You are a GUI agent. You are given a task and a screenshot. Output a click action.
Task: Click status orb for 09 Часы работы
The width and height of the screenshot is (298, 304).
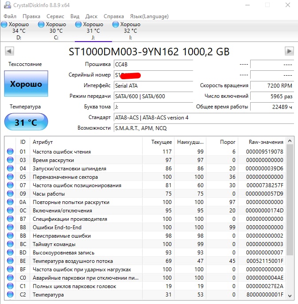(x=10, y=193)
